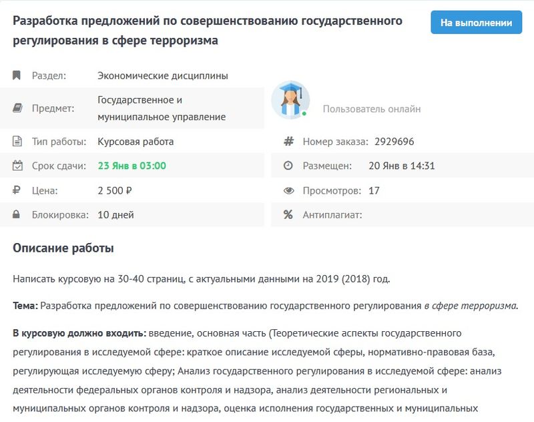The height and width of the screenshot is (422, 534).
Task: Click the "Курсовая работа" work type value
Action: point(136,142)
